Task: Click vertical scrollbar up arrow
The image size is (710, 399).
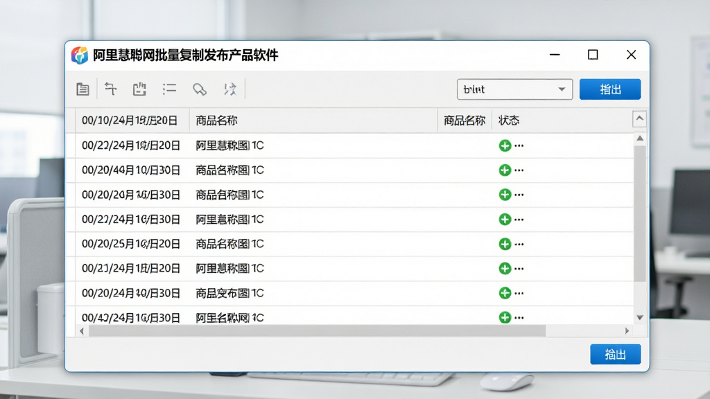Action: 640,138
